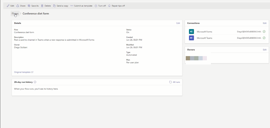Image resolution: width=270 pixels, height=128 pixels.
Task: Click the Turn off power icon
Action: click(96, 6)
